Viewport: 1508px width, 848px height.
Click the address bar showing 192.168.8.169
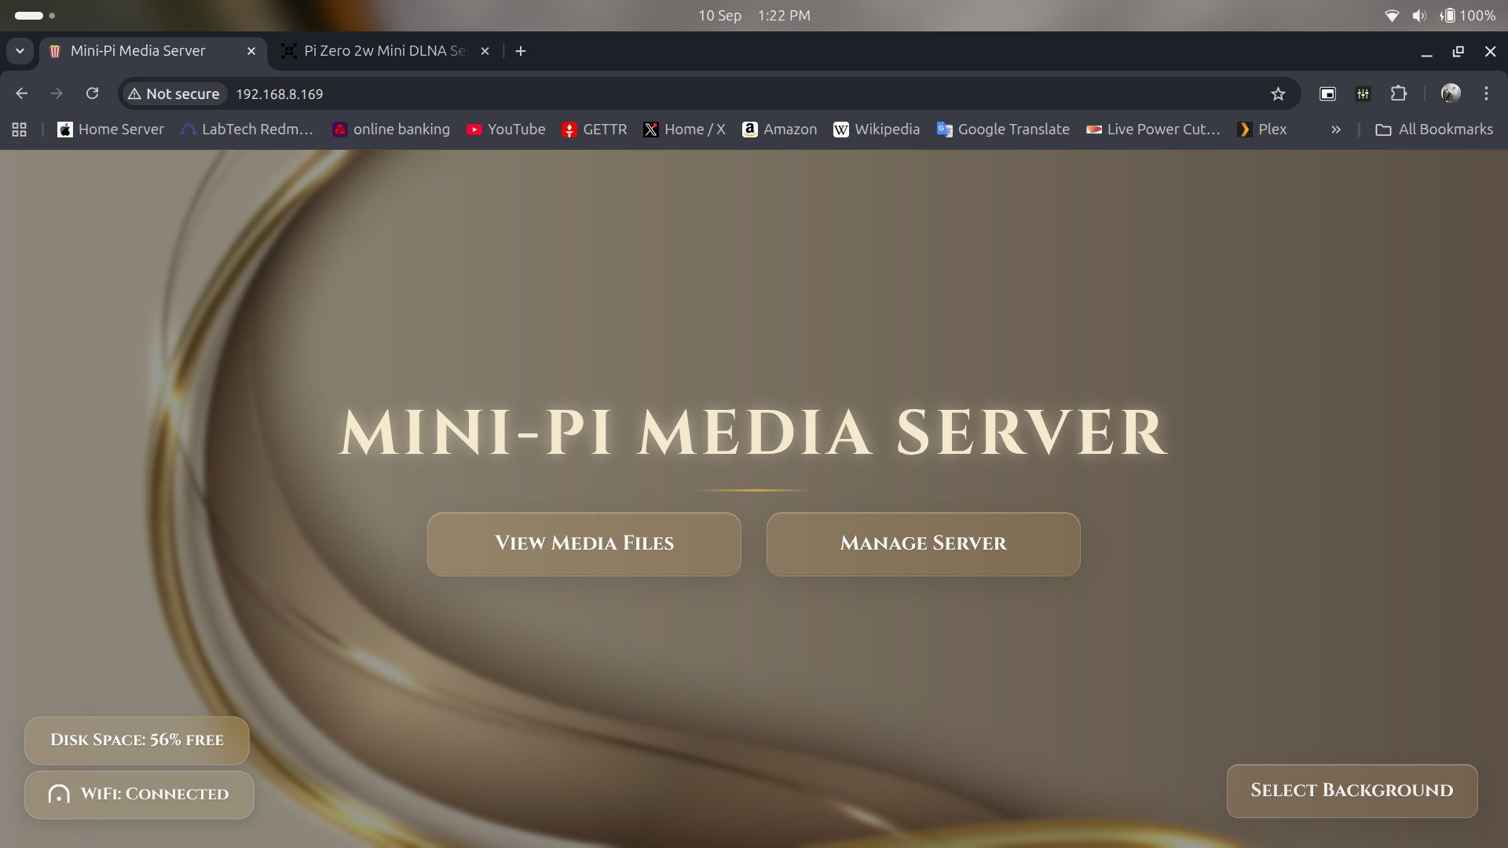pyautogui.click(x=707, y=94)
